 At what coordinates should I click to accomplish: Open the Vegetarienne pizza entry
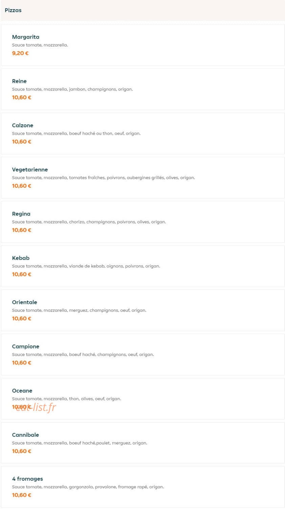point(142,177)
